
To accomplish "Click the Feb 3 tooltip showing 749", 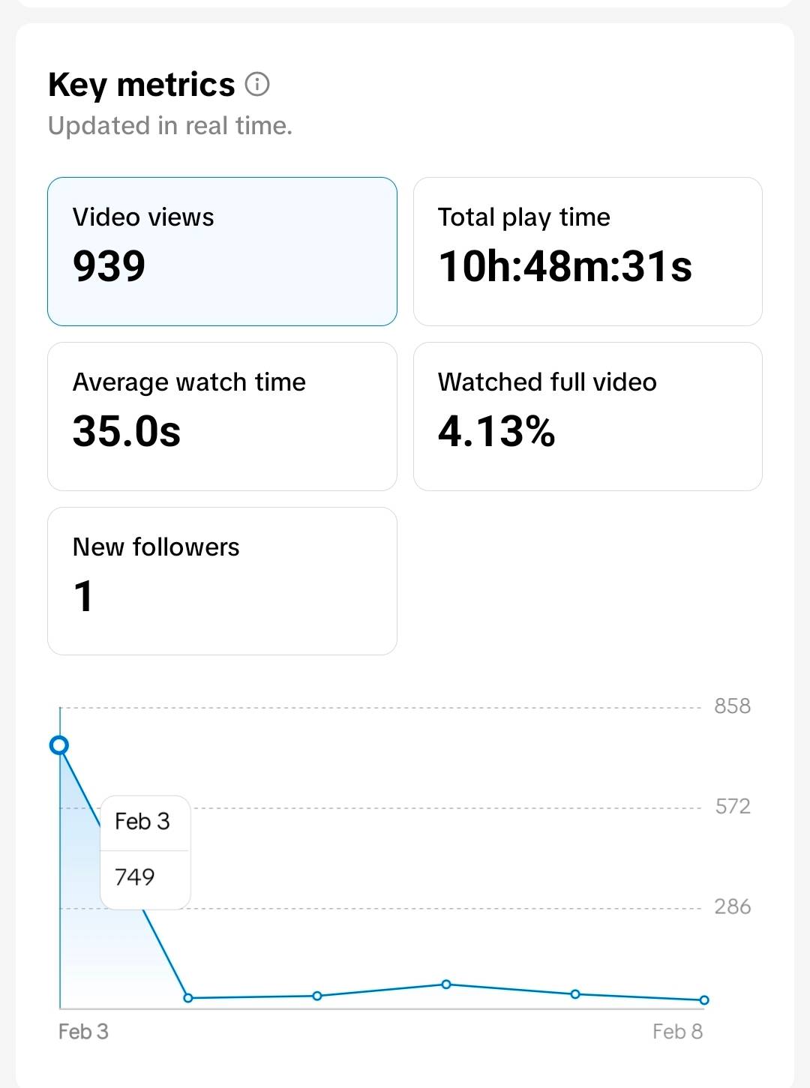I will [145, 853].
